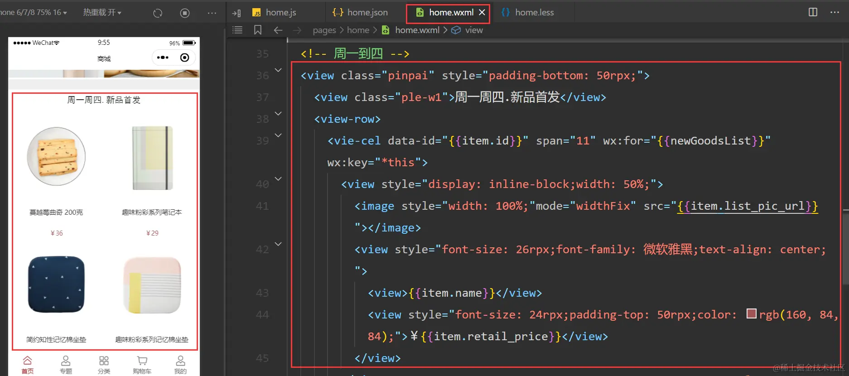Go back using the left arrow icon
The image size is (849, 376).
click(278, 30)
